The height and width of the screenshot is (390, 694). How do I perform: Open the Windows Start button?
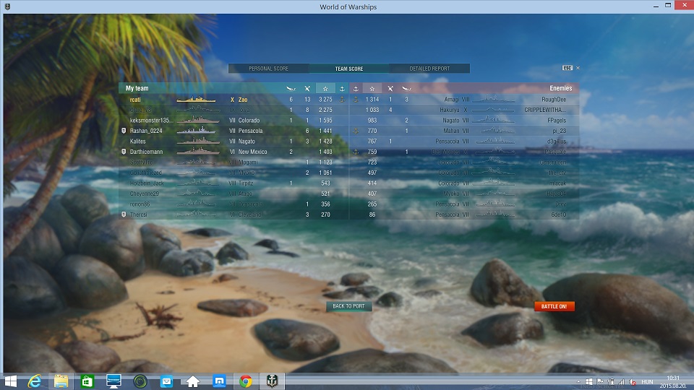coord(9,381)
